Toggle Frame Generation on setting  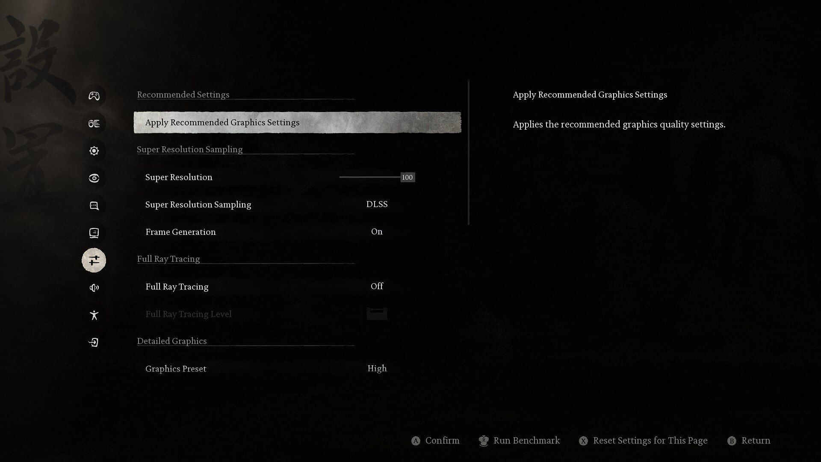click(377, 231)
